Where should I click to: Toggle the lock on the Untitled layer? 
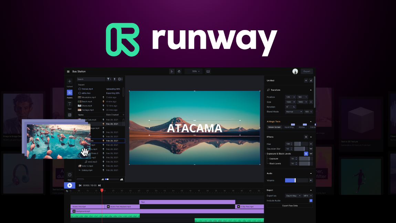click(x=311, y=81)
